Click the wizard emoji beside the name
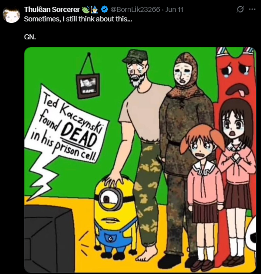The width and height of the screenshot is (261, 274). [95, 9]
